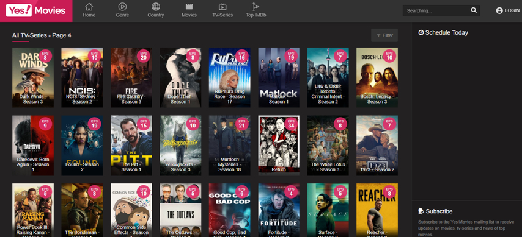Click EPS 6 badge on Good Cop, Bad Cop

(242, 192)
